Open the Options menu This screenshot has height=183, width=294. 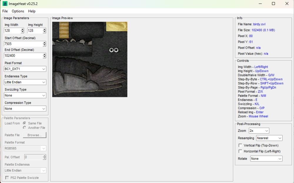click(x=18, y=11)
